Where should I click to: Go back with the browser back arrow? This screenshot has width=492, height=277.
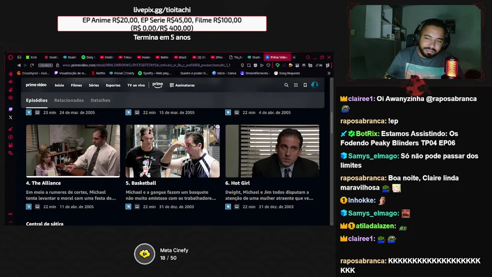coord(19,65)
